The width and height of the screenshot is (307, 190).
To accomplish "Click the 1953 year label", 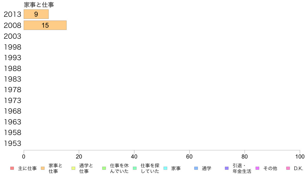I will pyautogui.click(x=12, y=144).
